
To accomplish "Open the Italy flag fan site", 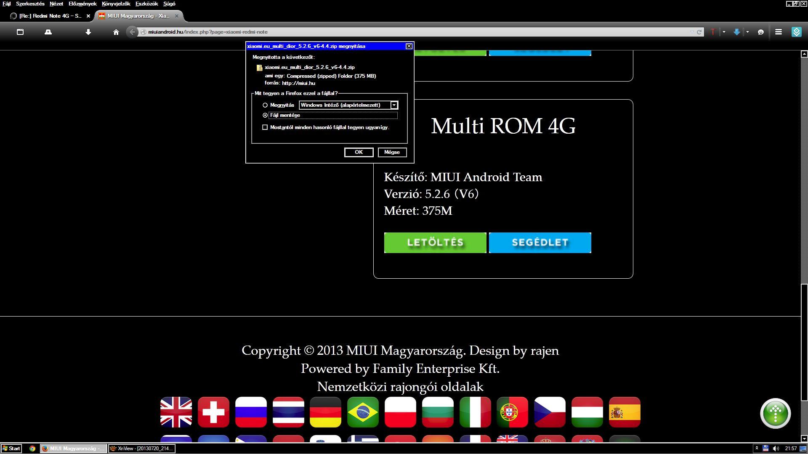I will tap(475, 412).
